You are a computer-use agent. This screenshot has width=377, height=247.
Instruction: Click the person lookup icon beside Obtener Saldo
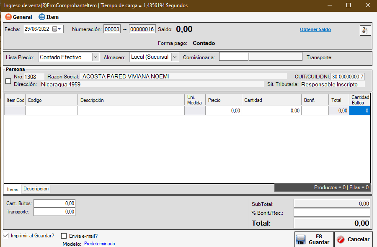tap(365, 30)
